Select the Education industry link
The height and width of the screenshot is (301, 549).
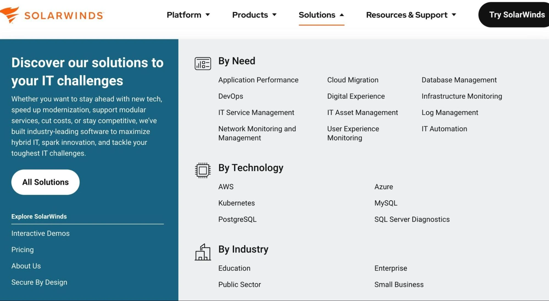point(234,268)
